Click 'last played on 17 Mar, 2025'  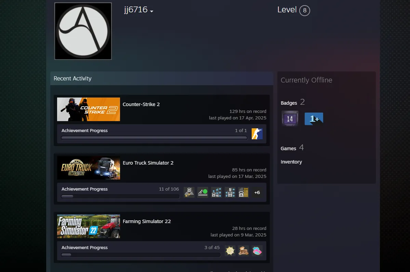[237, 177]
